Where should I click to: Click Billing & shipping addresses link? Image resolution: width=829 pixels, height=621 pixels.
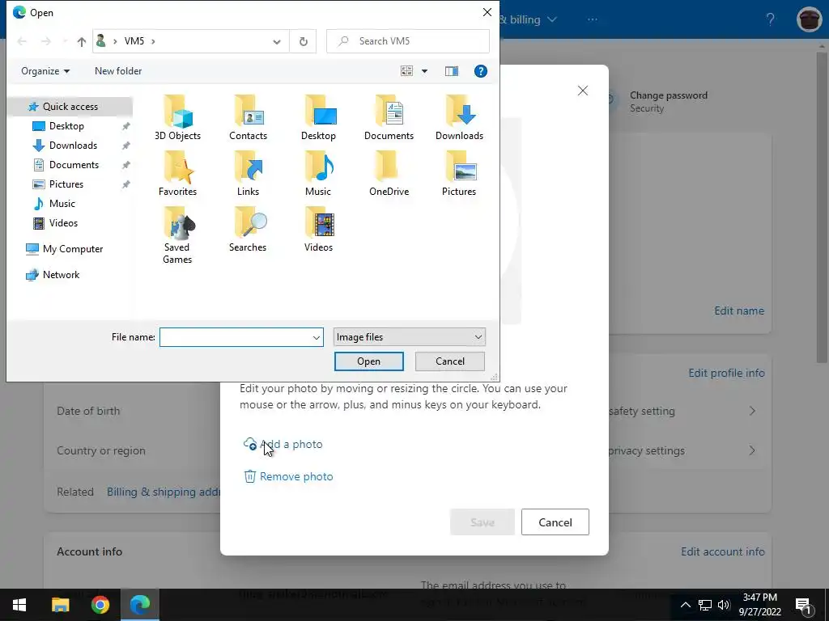164,492
